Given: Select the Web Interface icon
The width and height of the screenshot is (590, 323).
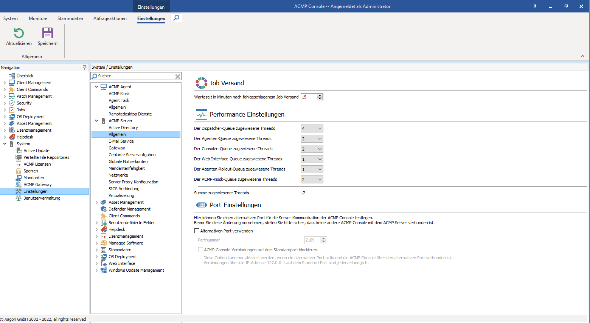Looking at the screenshot, I should click(103, 263).
